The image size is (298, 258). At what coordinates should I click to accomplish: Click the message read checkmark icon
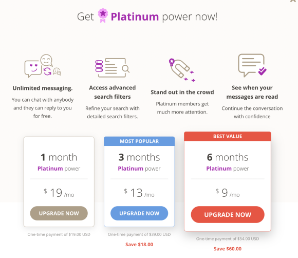tap(252, 65)
